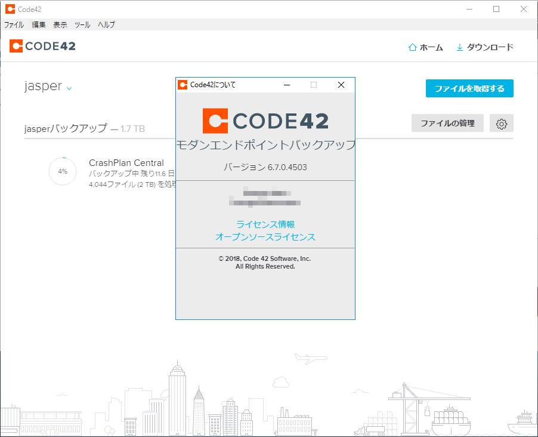
Task: Open the ヘルプ menu
Action: tap(106, 24)
